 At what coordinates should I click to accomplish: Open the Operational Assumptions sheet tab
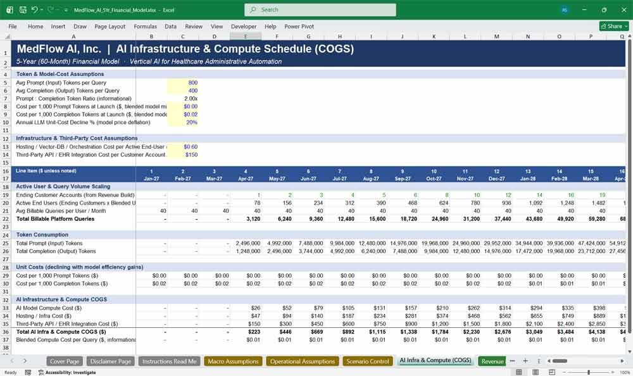(303, 361)
